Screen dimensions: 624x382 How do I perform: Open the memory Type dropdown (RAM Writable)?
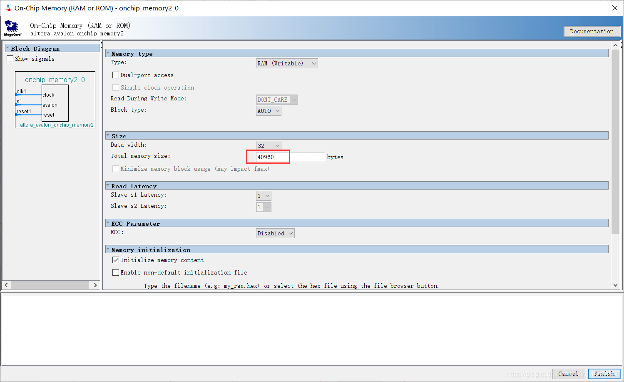pos(287,63)
